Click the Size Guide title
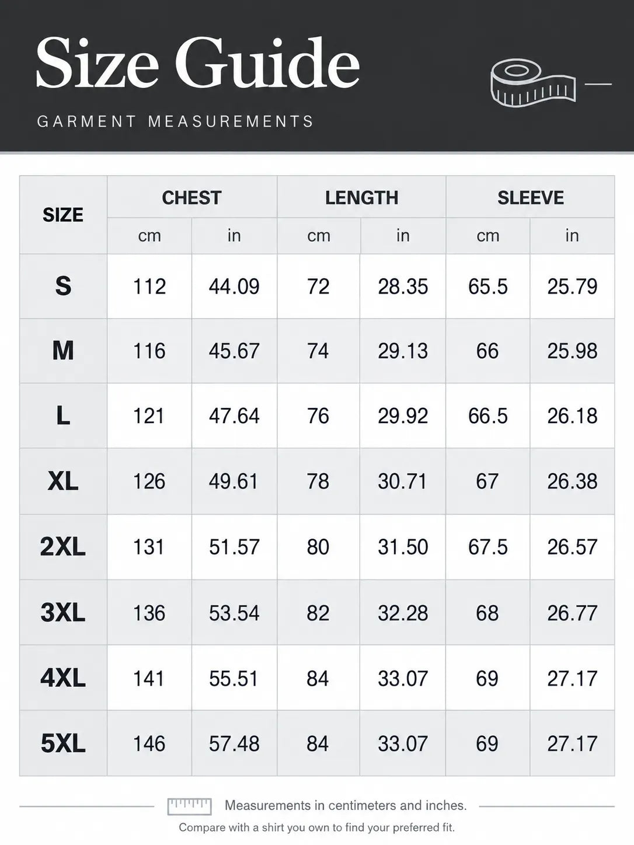The image size is (634, 845). [198, 63]
